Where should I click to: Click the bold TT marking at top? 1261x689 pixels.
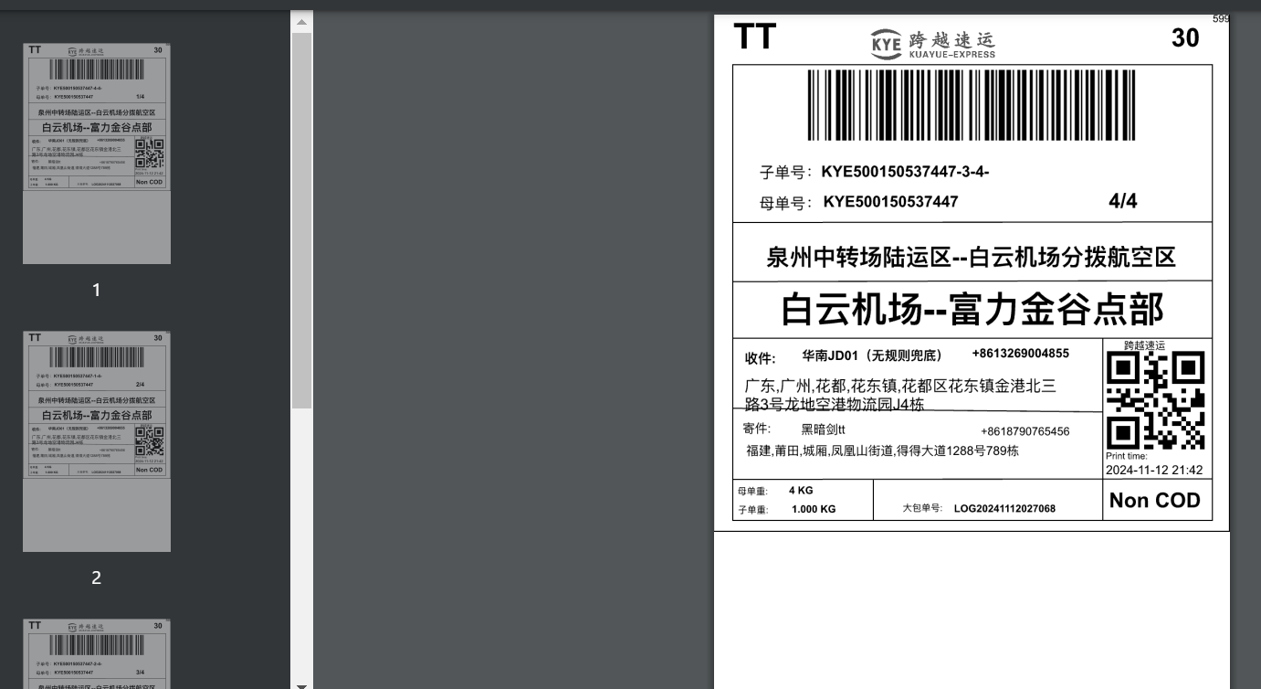(x=755, y=38)
